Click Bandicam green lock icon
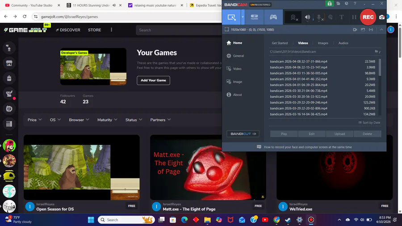This screenshot has height=226, width=402. (x=330, y=4)
